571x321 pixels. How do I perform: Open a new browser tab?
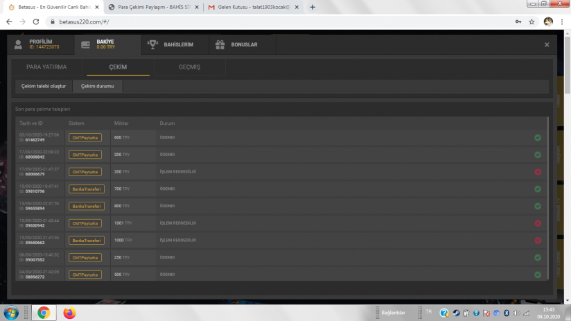[x=313, y=7]
